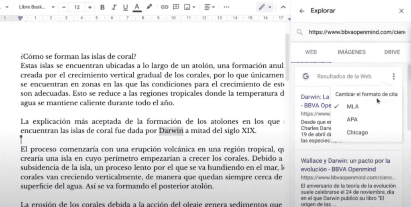Open the Libre Baskerville font dropdown

37,7
